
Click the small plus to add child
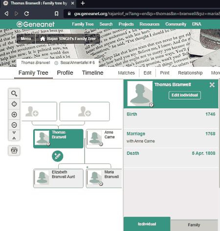click(87, 167)
